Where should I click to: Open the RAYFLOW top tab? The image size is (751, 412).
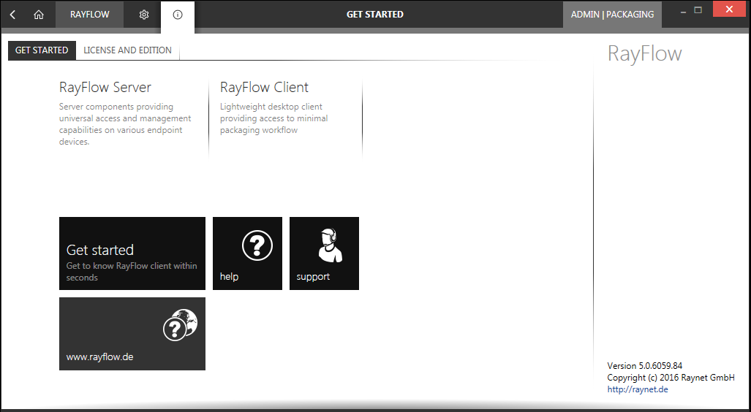[x=89, y=15]
